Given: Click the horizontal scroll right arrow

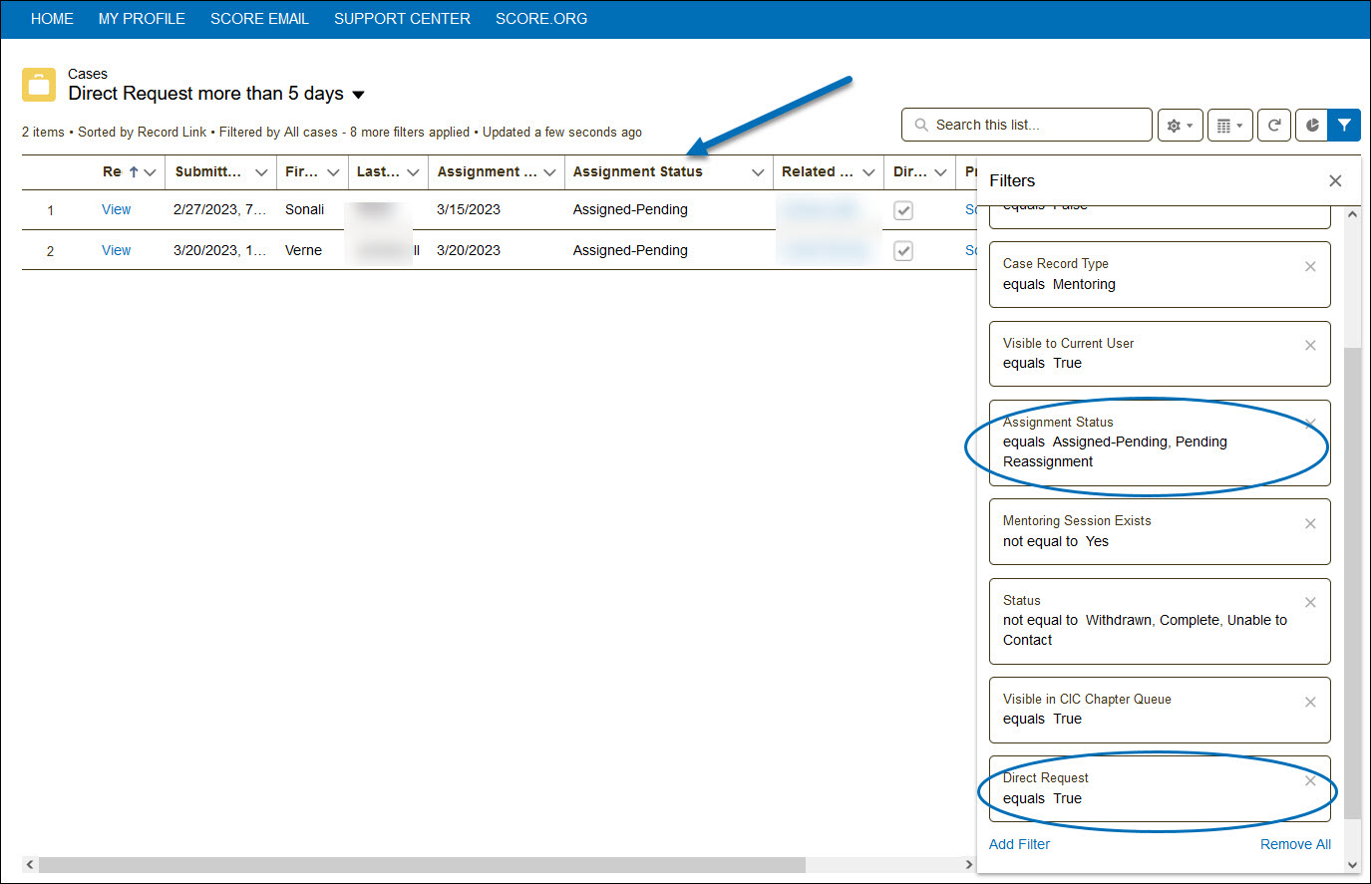Looking at the screenshot, I should click(969, 865).
